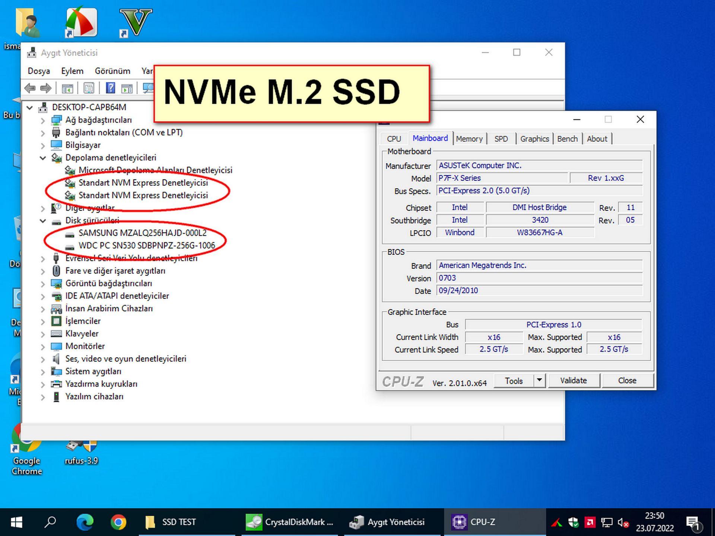
Task: Click the BIOS date 09/24/2010 field
Action: (x=539, y=290)
